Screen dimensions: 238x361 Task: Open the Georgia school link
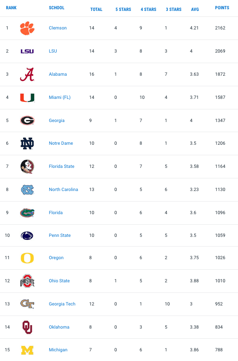click(57, 120)
